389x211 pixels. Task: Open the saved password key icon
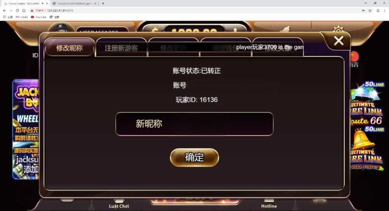pyautogui.click(x=363, y=11)
